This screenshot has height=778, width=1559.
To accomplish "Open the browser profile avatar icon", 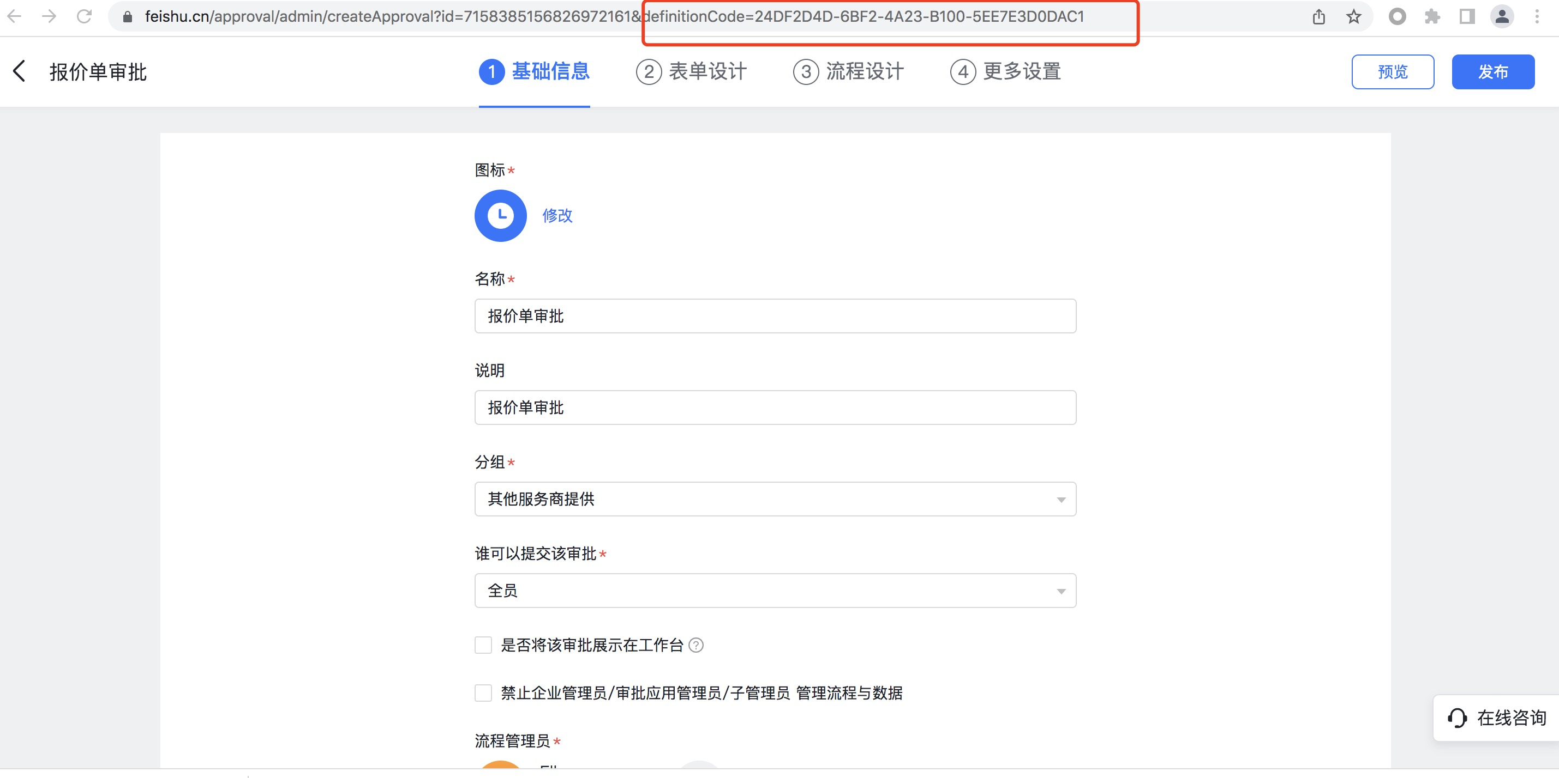I will (1502, 17).
